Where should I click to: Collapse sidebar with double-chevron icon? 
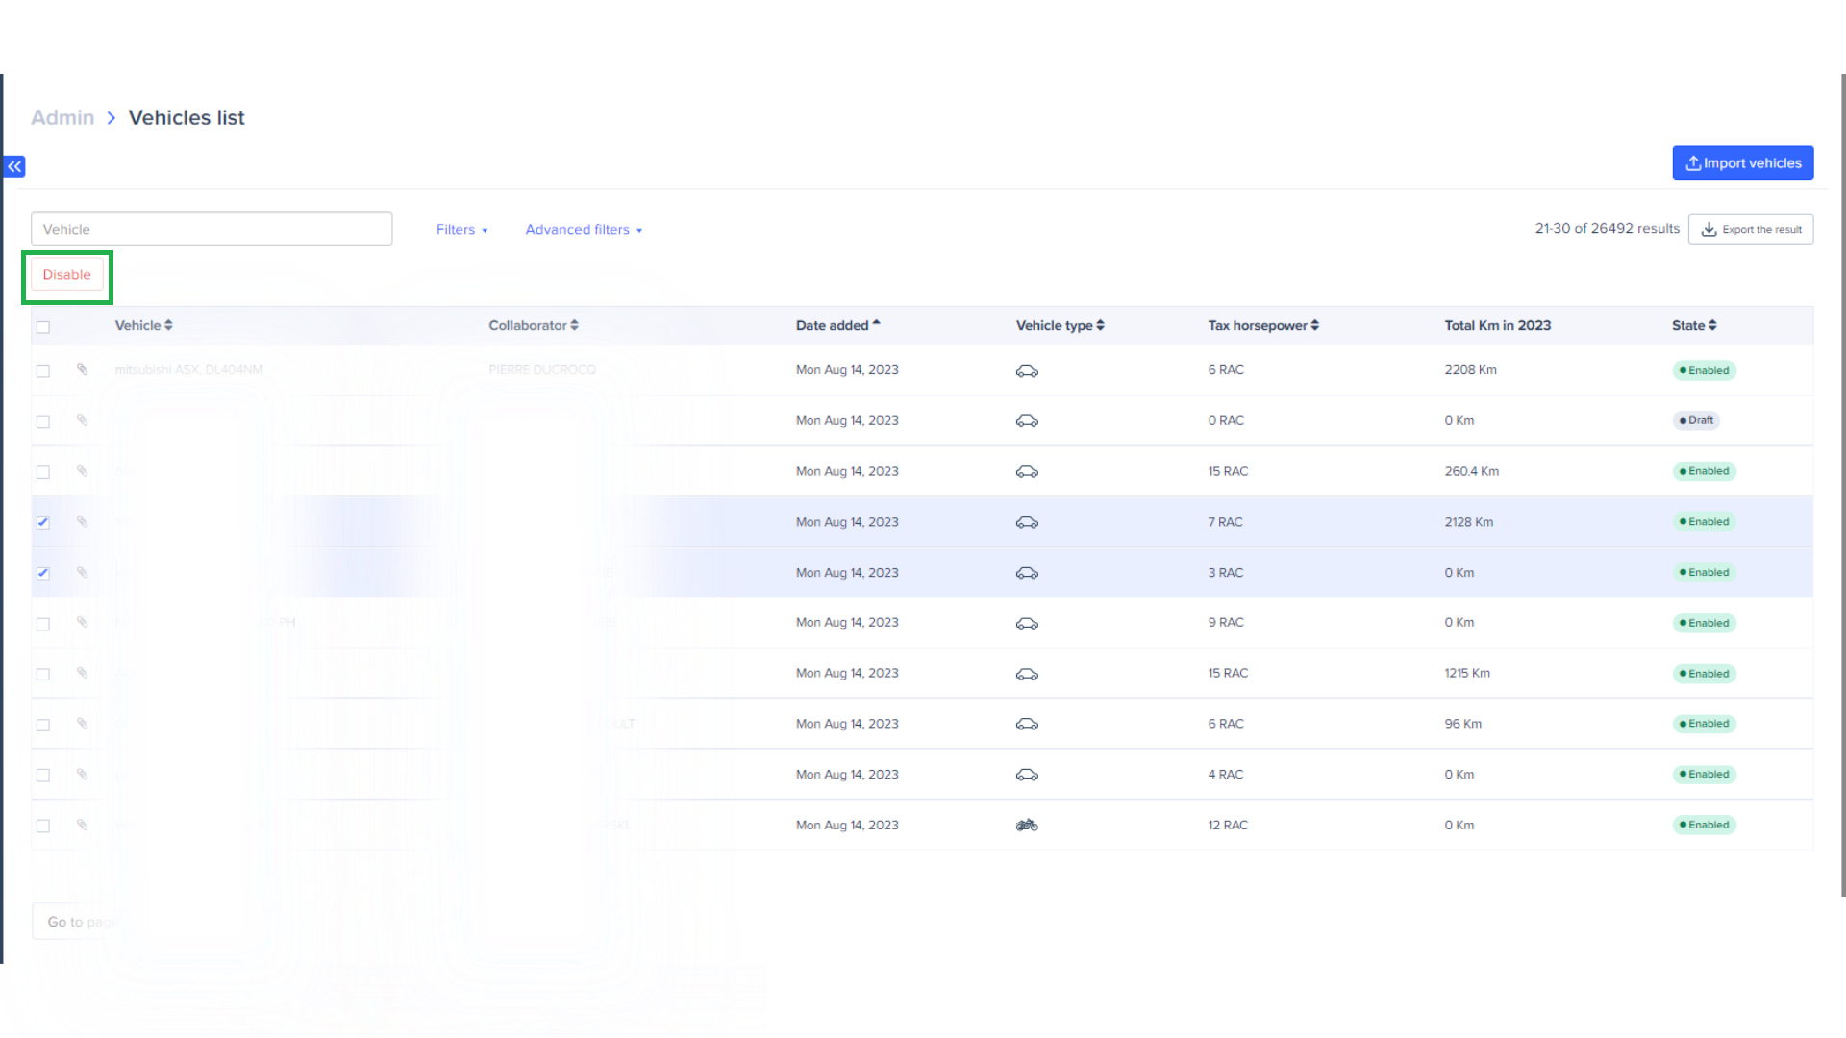14,166
